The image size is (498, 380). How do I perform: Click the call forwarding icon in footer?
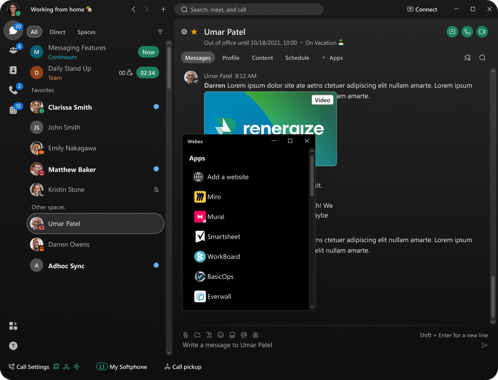(x=57, y=367)
